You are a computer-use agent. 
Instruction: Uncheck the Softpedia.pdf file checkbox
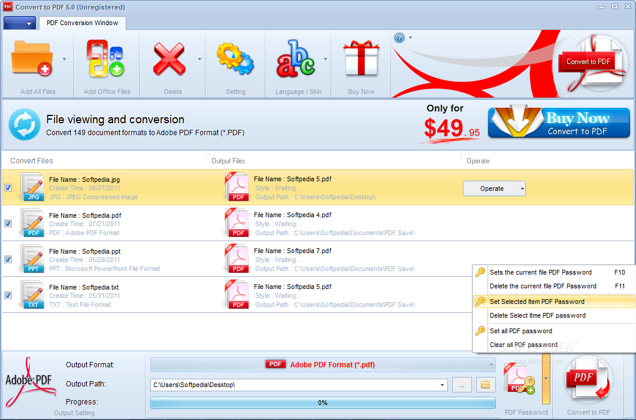point(8,223)
